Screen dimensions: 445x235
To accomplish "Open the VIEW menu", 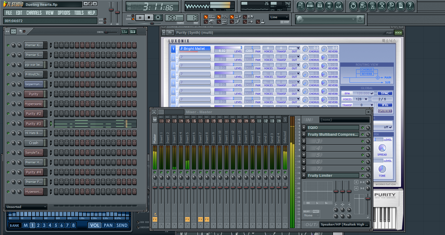I will click(x=50, y=13).
